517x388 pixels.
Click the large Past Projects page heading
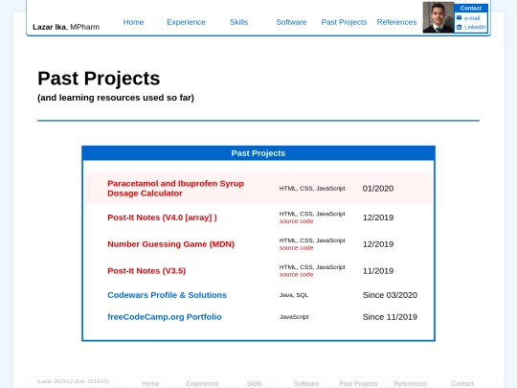click(99, 79)
